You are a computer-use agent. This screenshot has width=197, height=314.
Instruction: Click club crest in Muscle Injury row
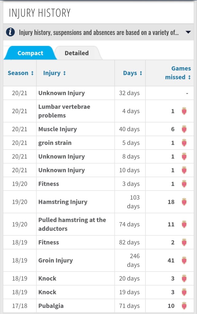[184, 129]
